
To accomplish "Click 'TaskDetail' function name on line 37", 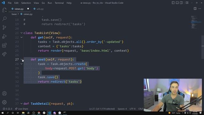I will coord(40,103).
